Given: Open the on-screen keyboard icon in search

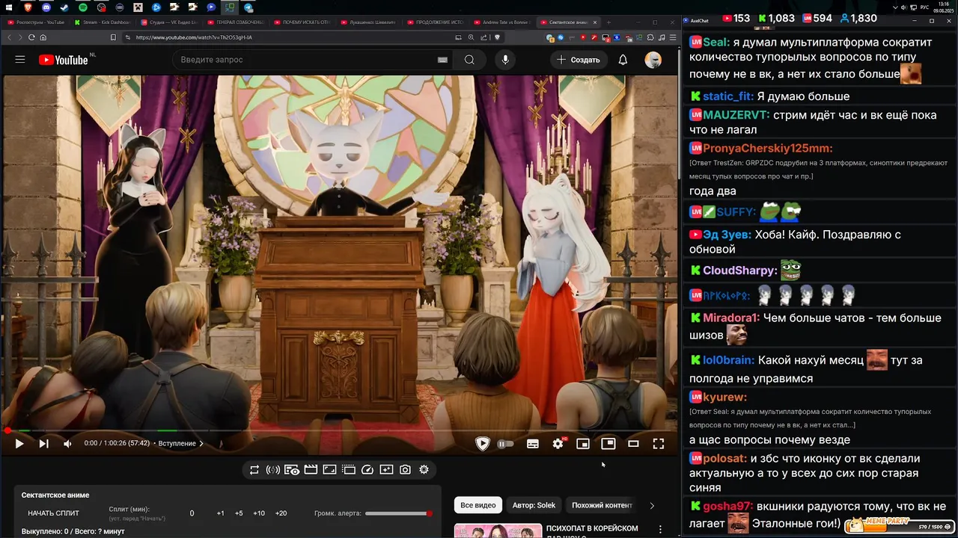Looking at the screenshot, I should pos(442,60).
